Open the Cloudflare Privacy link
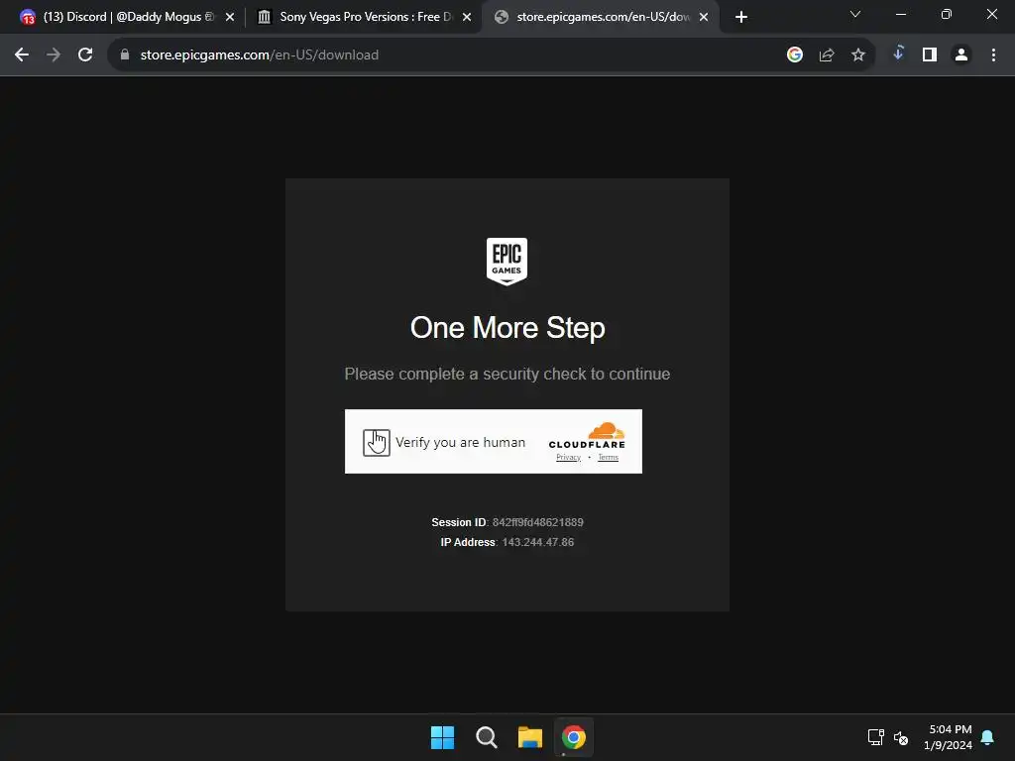Viewport: 1015px width, 761px height. click(568, 458)
